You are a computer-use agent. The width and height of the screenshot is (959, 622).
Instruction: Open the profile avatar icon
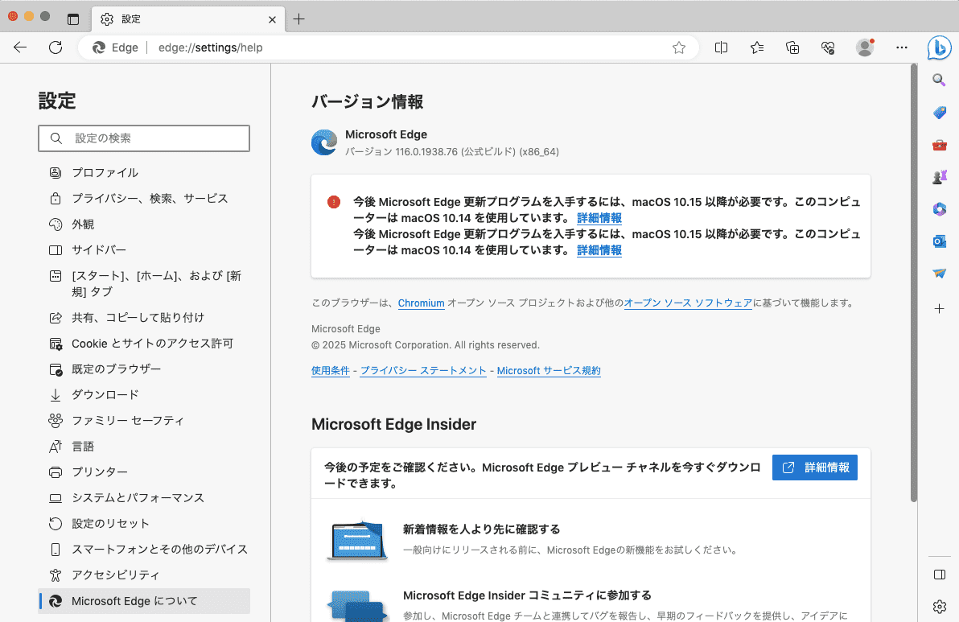click(x=865, y=47)
